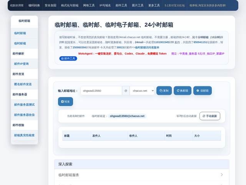Click the plus icon on 转发 button

[62, 102]
